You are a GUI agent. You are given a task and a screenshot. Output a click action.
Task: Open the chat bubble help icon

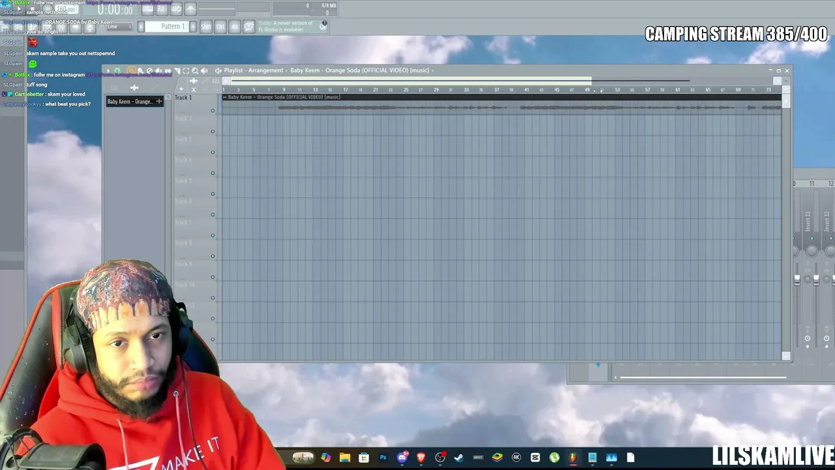tap(249, 27)
